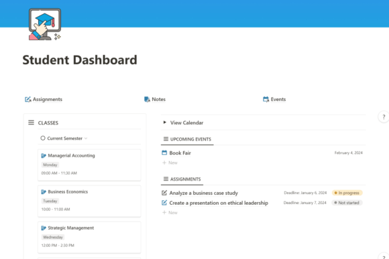Image resolution: width=389 pixels, height=259 pixels.
Task: Add a new assignment below the list
Action: [170, 212]
